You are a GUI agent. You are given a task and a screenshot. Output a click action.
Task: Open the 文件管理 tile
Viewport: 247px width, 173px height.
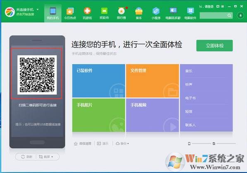click(153, 81)
